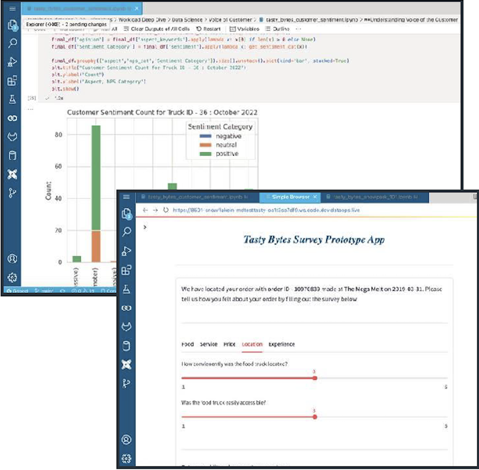479x470 pixels.
Task: Close the notebook tab in back window
Action: point(137,8)
